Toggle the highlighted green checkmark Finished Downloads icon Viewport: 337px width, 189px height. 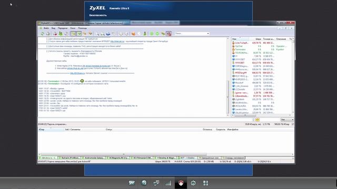coord(79,34)
